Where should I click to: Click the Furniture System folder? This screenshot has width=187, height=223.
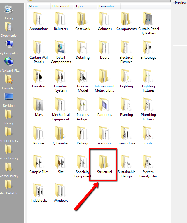coord(61,81)
